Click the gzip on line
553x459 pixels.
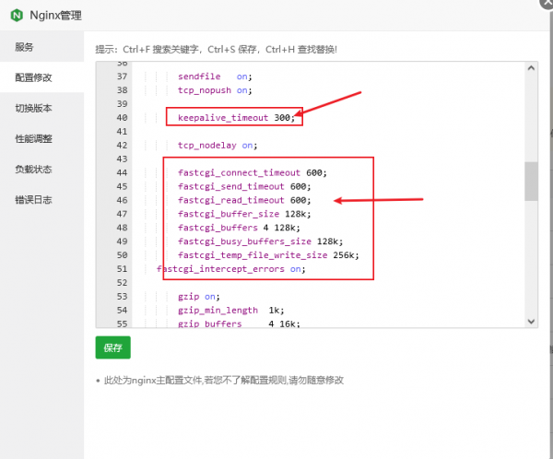coord(199,297)
